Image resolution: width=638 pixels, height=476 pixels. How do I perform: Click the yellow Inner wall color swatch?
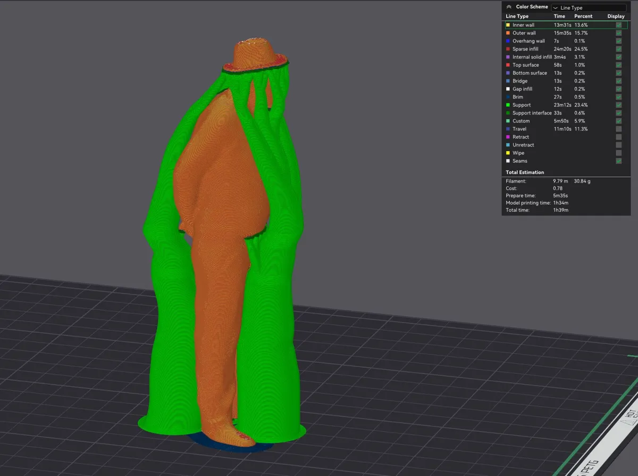pos(508,25)
